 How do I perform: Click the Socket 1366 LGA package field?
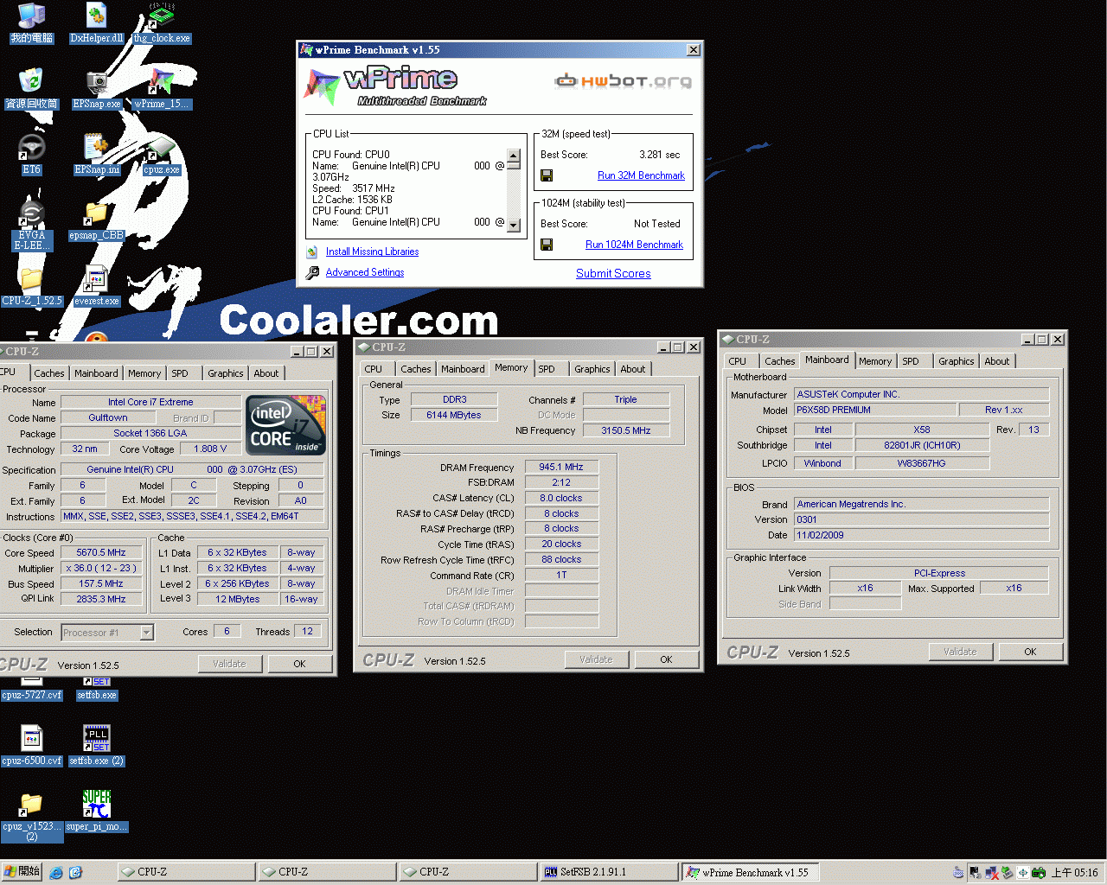tap(150, 433)
